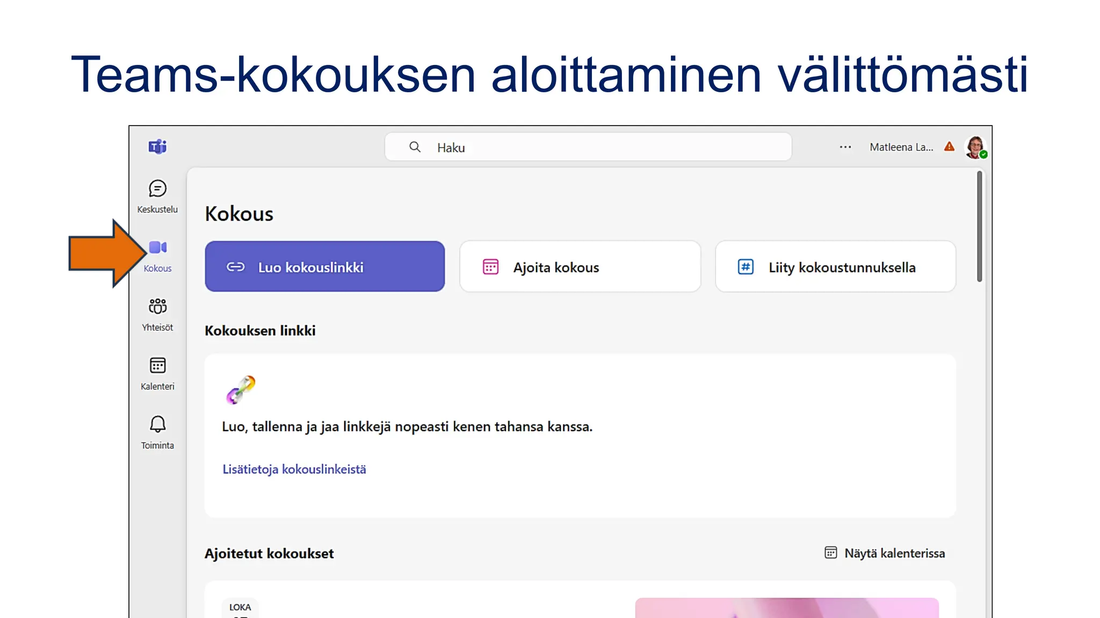Screen dimensions: 1100x618
Task: Click Liity kokoustunnuksella button
Action: (836, 267)
